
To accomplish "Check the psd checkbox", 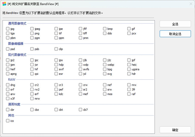I will click(8, 49).
